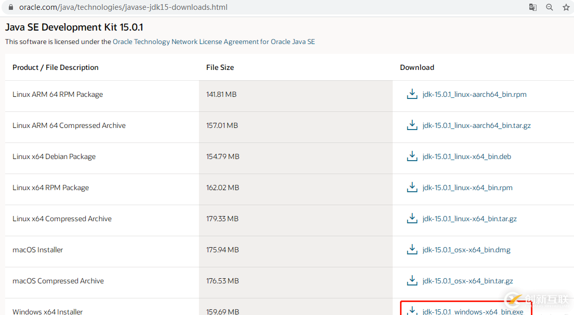Click the zoom magnifier icon in address bar
Image resolution: width=574 pixels, height=315 pixels.
coord(550,7)
